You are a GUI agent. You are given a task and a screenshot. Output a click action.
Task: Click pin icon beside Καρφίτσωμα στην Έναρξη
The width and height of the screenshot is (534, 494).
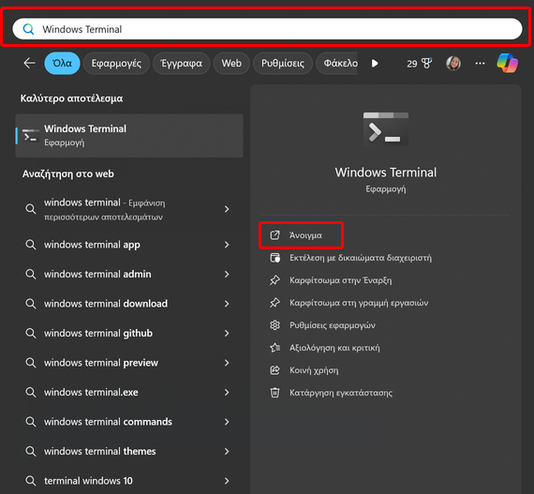point(274,280)
